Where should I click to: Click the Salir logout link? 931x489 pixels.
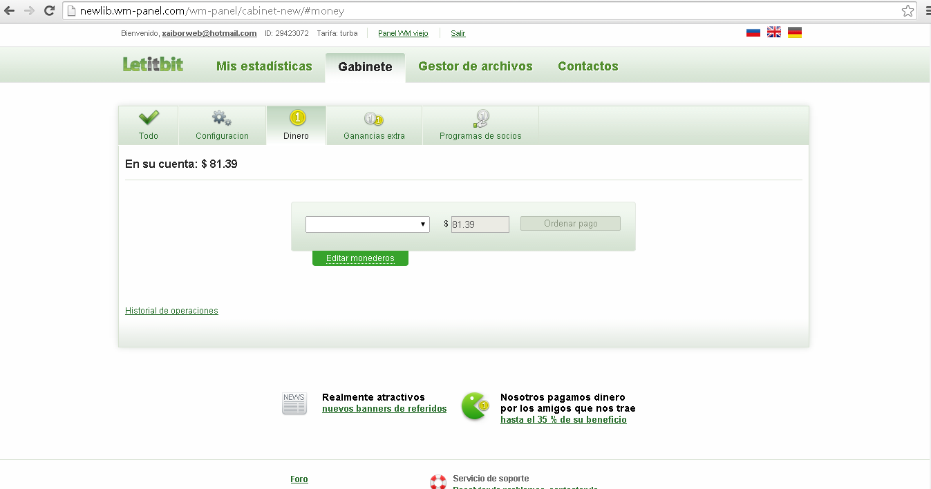458,33
